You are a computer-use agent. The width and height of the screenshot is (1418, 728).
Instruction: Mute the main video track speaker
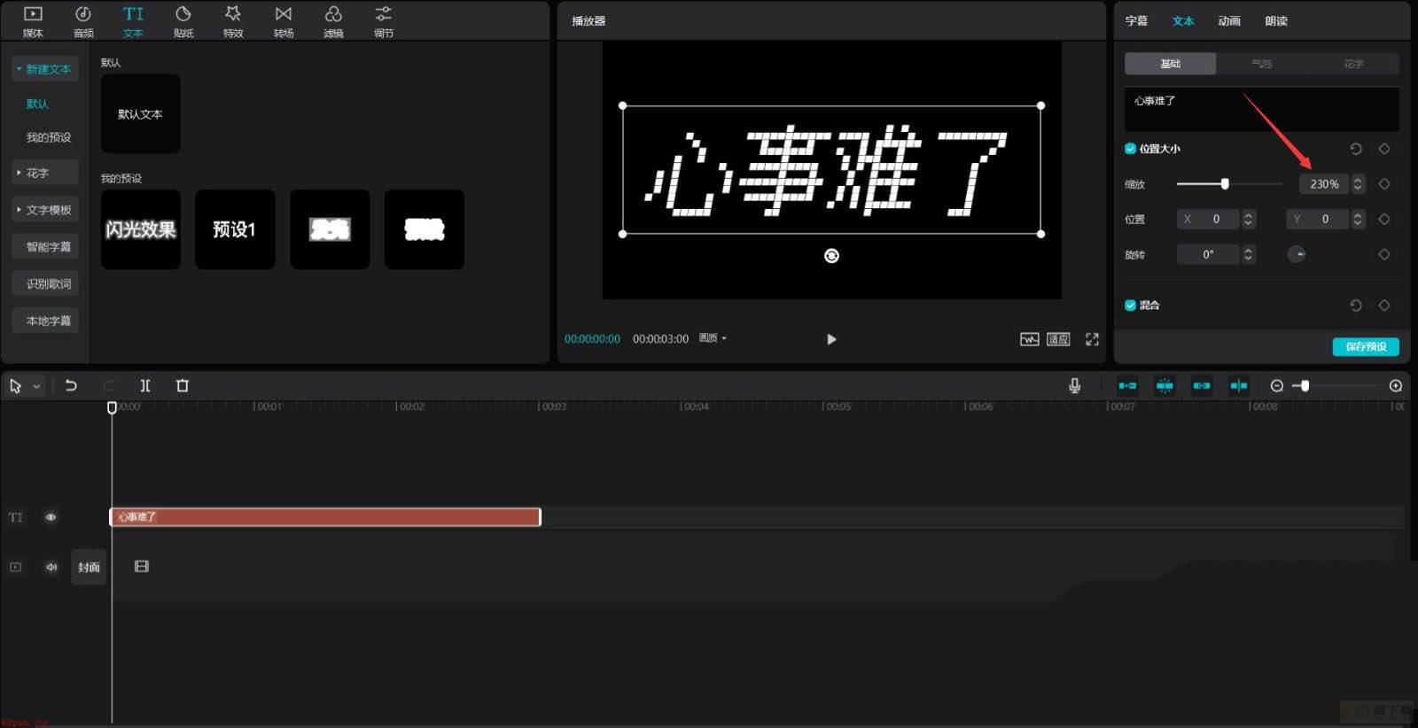pyautogui.click(x=51, y=567)
